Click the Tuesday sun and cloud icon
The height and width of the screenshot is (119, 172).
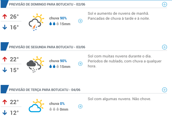[x=36, y=105]
